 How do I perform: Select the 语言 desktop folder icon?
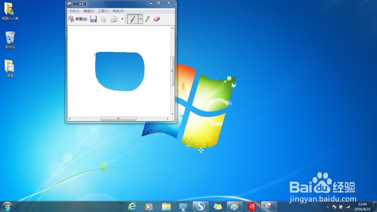click(10, 69)
